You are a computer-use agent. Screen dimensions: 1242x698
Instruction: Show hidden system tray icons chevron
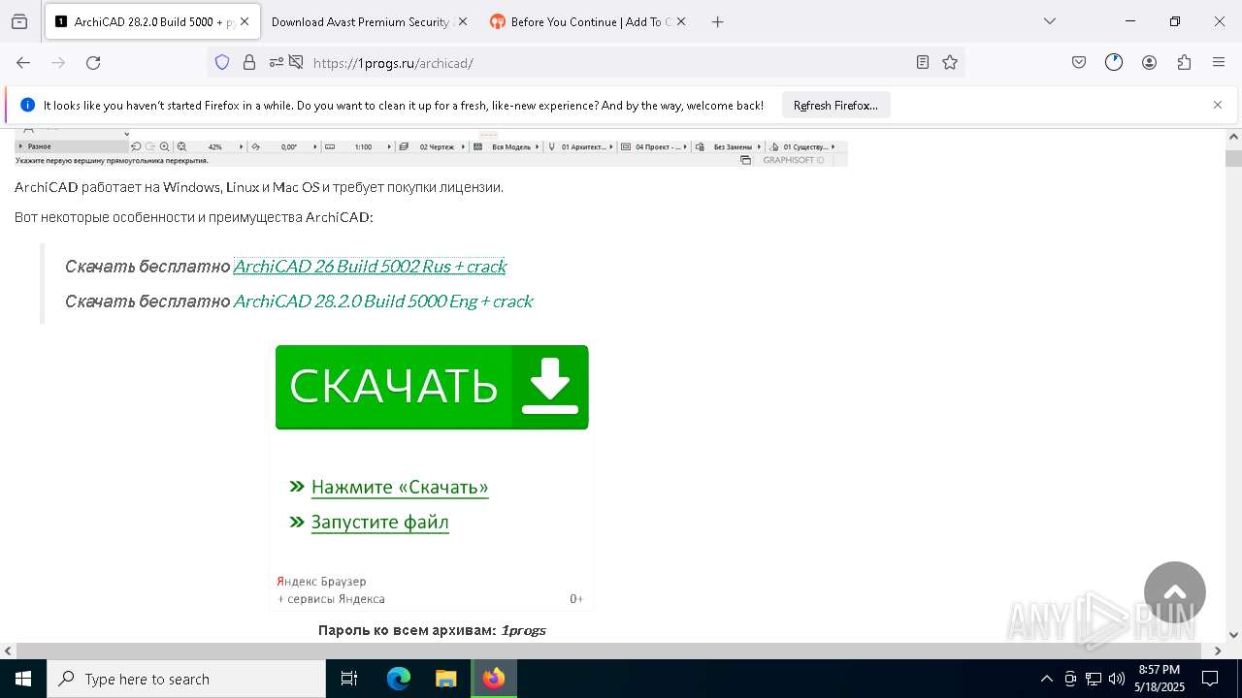tap(1046, 679)
